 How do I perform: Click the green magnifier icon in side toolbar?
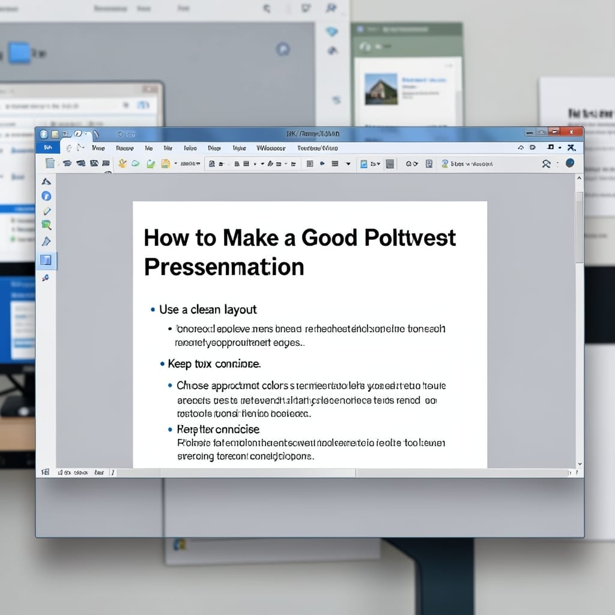pyautogui.click(x=46, y=225)
